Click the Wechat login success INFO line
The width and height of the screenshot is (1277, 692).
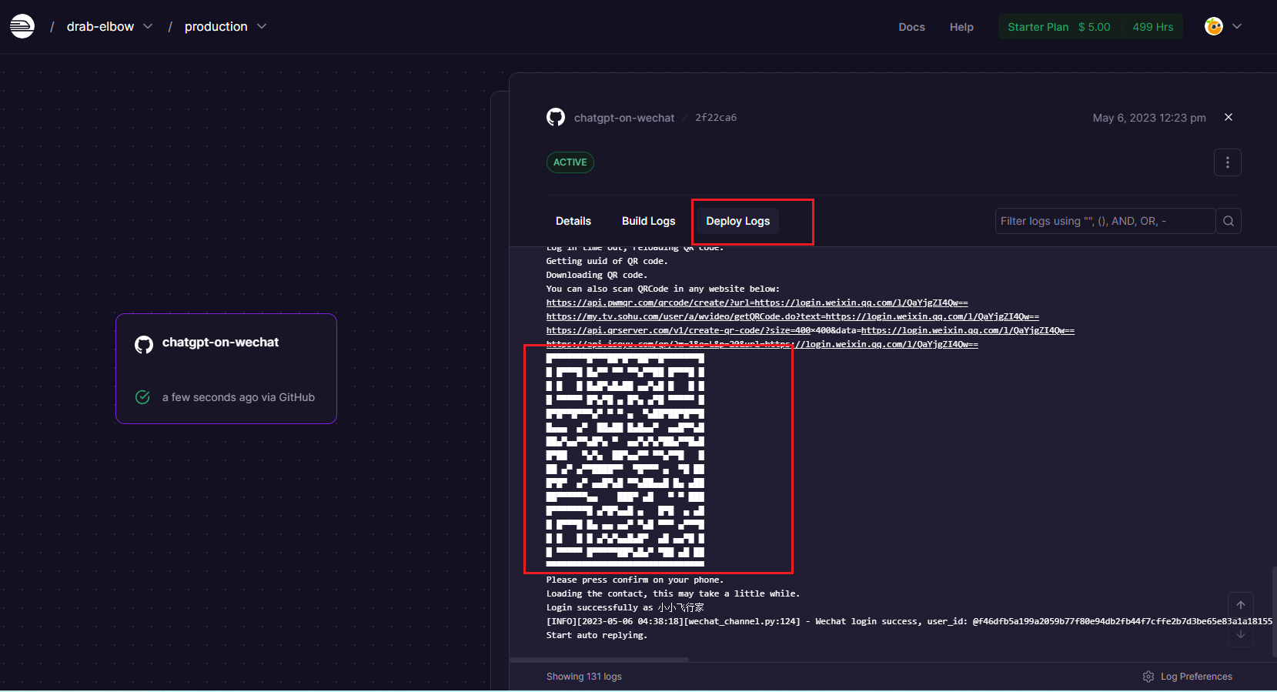pyautogui.click(x=909, y=621)
